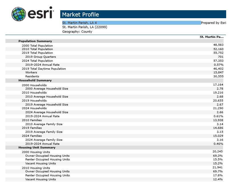The width and height of the screenshot is (231, 182).
Task: Click the 2010 Households label
Action: [x=34, y=93]
